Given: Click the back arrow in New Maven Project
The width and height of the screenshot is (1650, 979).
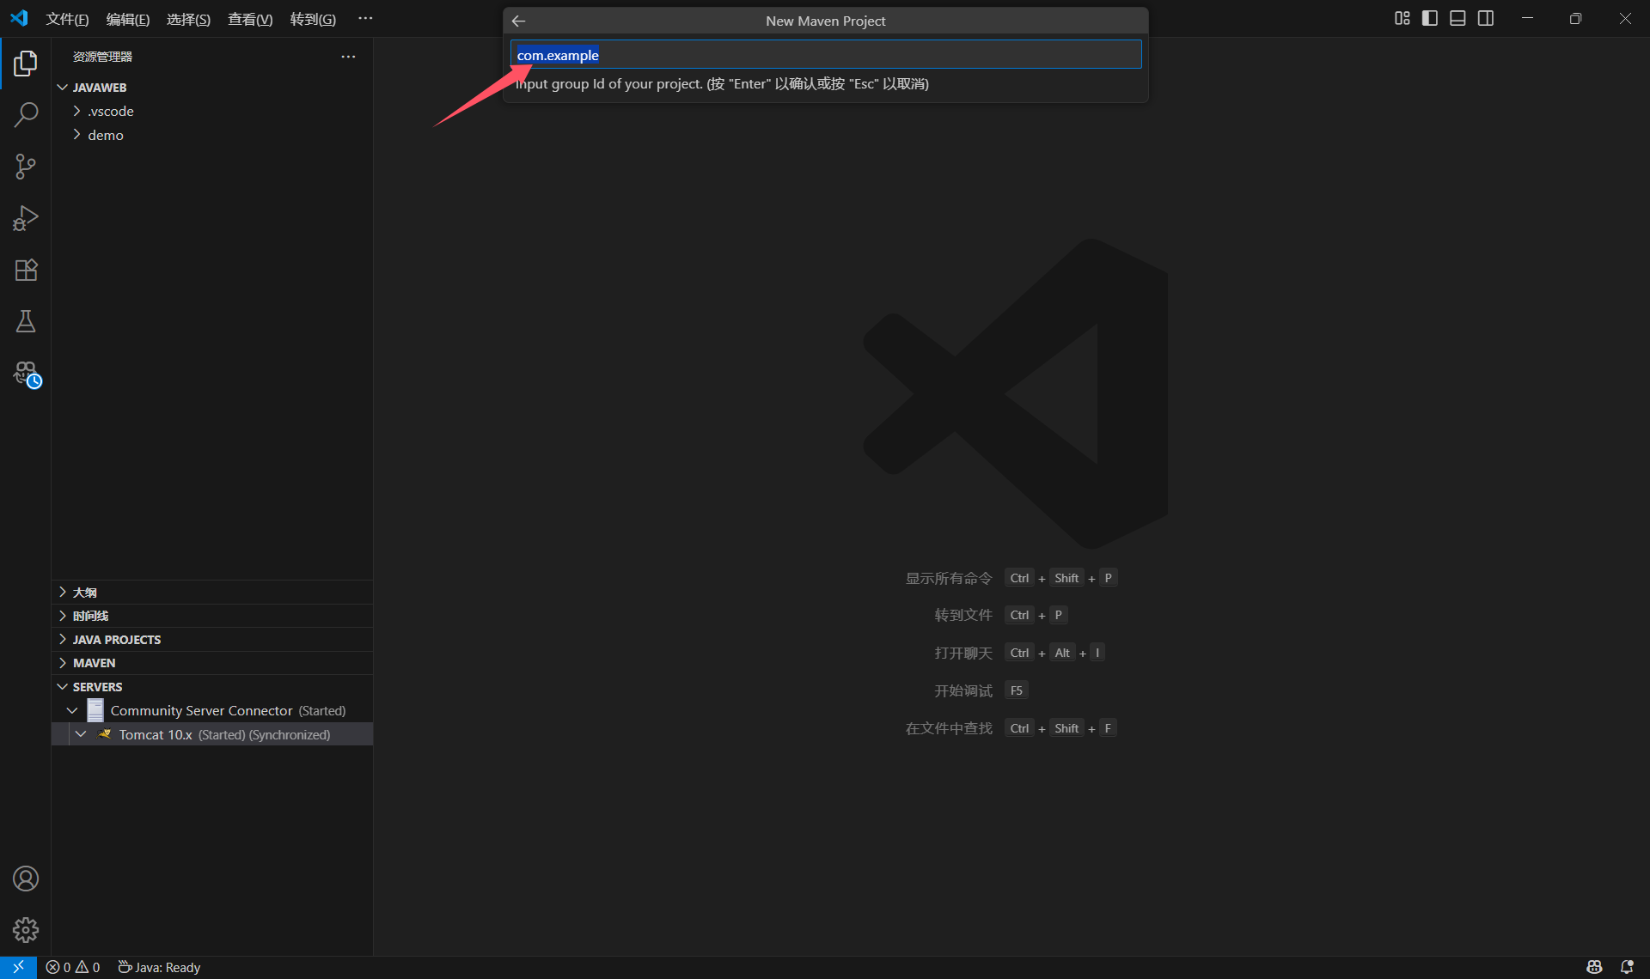Looking at the screenshot, I should coord(518,21).
